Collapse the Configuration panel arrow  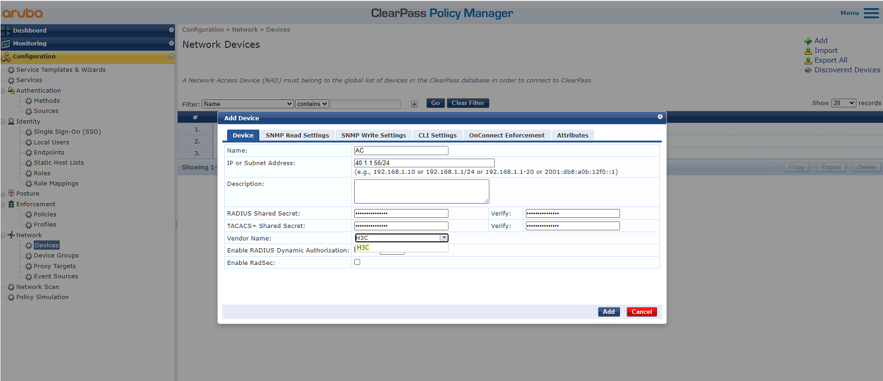171,57
